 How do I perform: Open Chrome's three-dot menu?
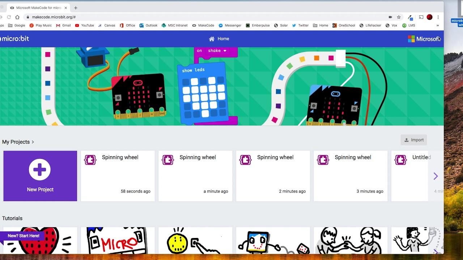pyautogui.click(x=438, y=17)
